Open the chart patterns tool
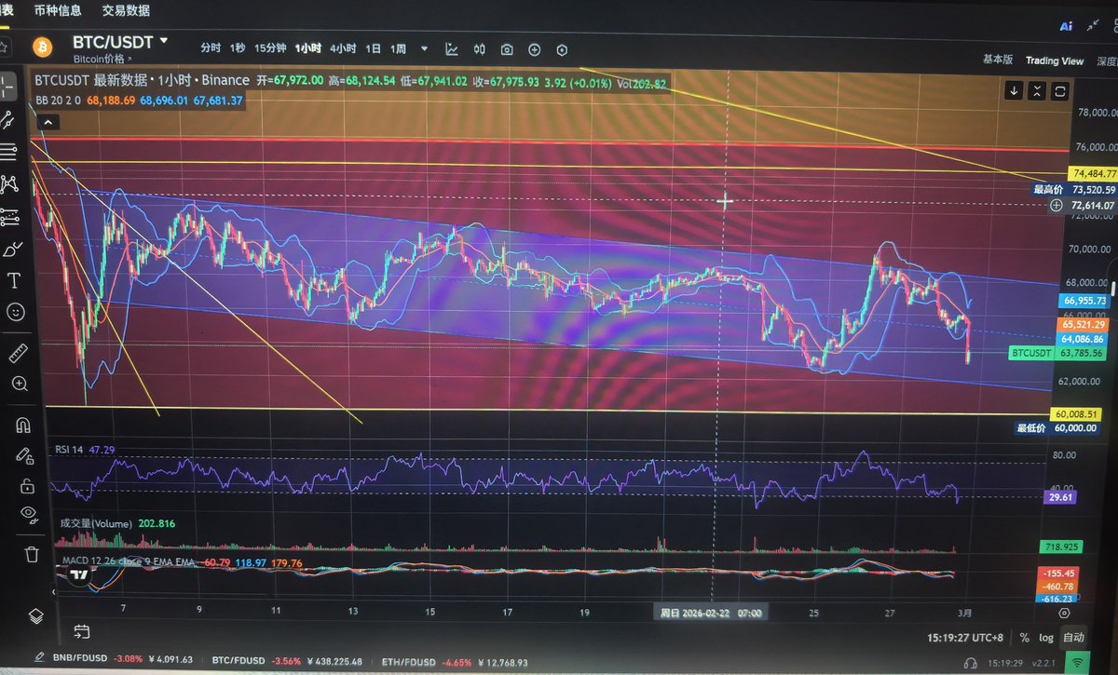Viewport: 1118px width, 675px height. (9, 183)
